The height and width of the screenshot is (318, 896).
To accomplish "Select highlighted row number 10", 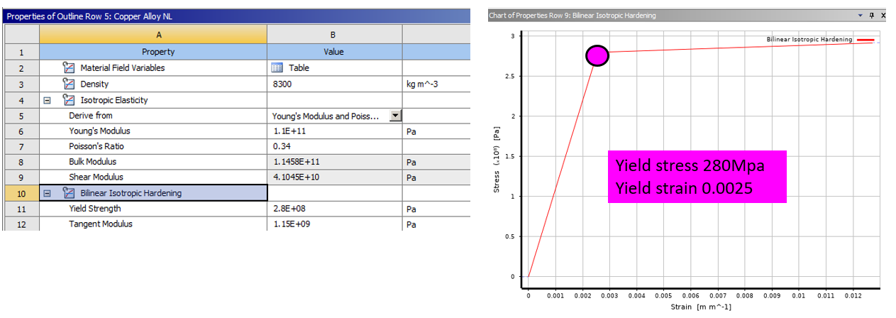I will (x=21, y=192).
